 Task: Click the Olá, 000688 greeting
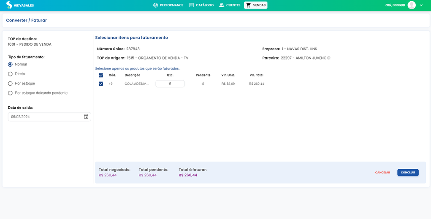coord(395,5)
